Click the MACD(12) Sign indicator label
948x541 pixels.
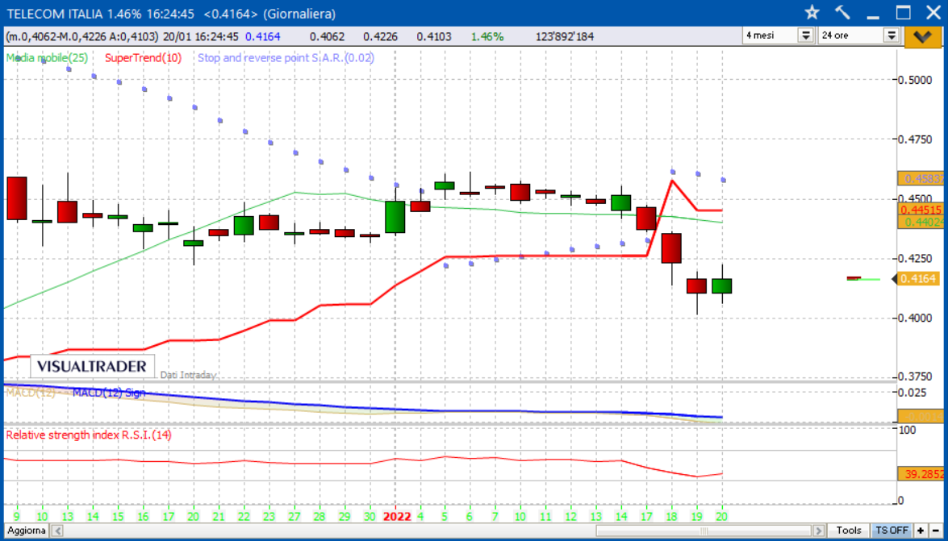[109, 393]
